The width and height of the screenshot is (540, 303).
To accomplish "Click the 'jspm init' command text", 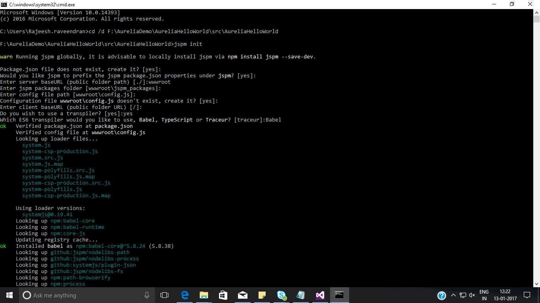I will coord(188,44).
